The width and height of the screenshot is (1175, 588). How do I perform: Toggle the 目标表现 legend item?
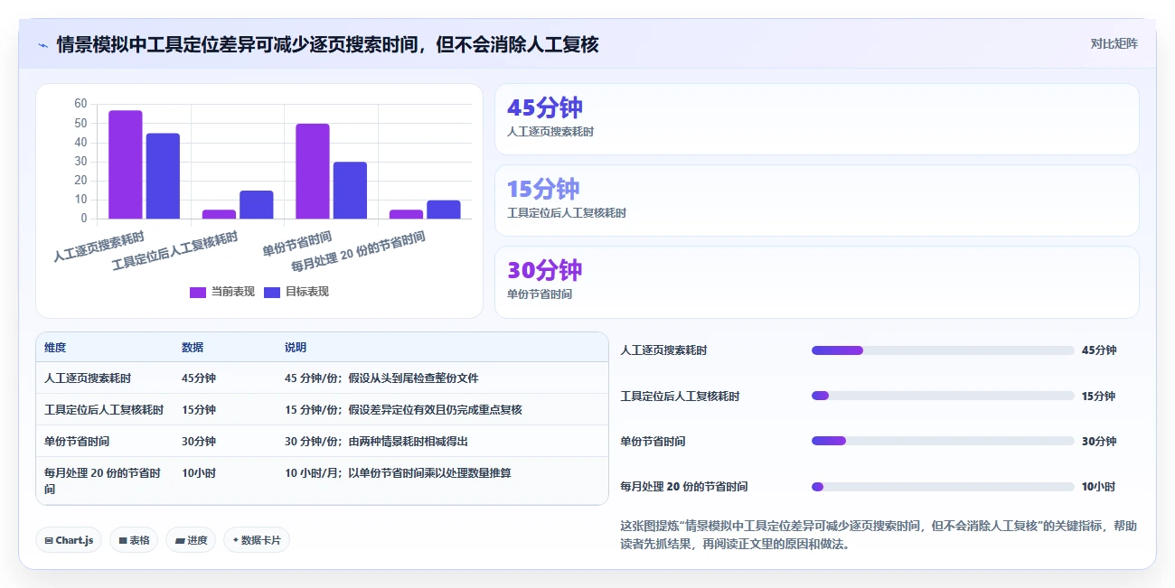coord(296,292)
